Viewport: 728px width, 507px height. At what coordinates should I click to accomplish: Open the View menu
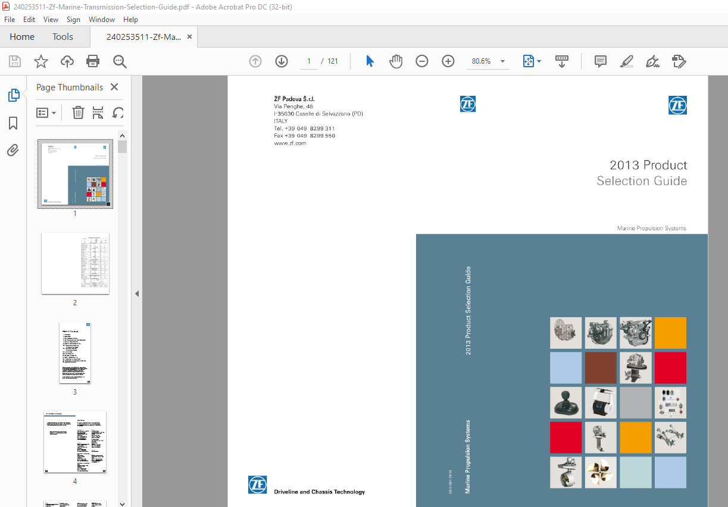click(51, 20)
